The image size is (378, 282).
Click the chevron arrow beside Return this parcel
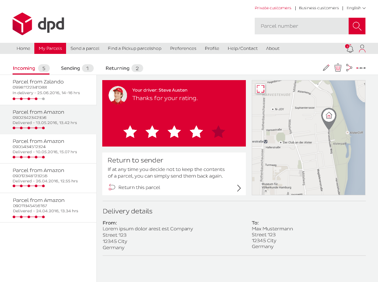point(239,188)
